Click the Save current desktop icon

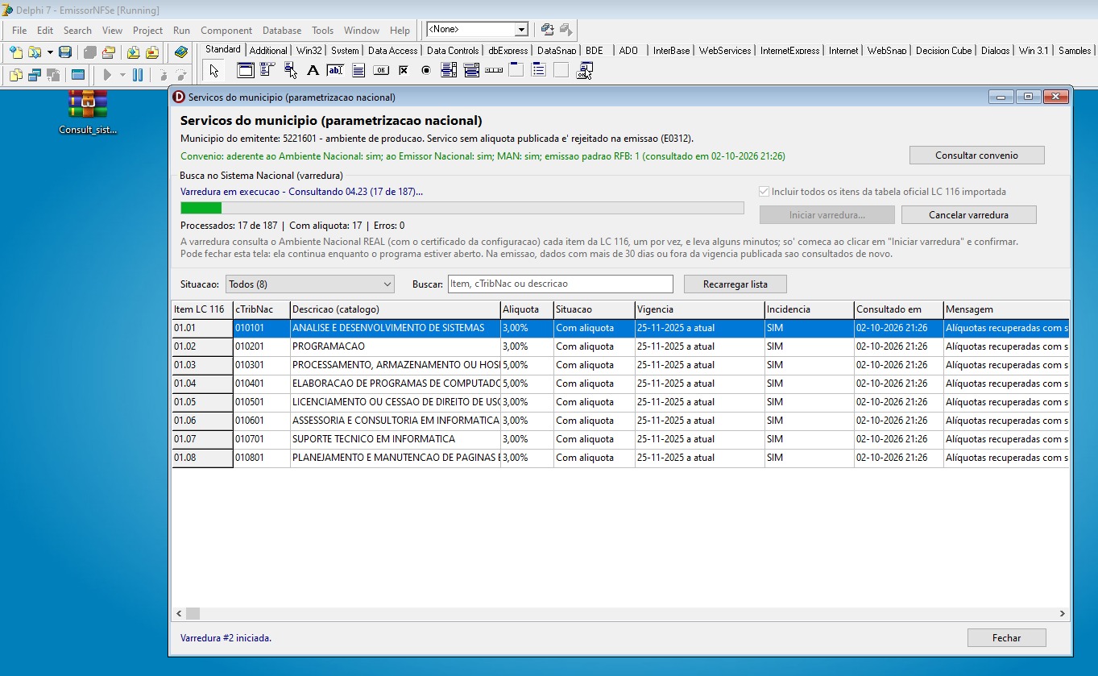(548, 30)
